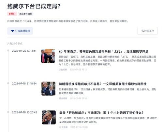The image size is (163, 132).
Task: Click the sort arrows icon beside 时间正序
Action: (142, 31)
